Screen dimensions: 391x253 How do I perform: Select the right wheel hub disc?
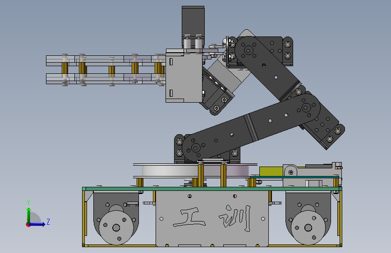pos(308,227)
